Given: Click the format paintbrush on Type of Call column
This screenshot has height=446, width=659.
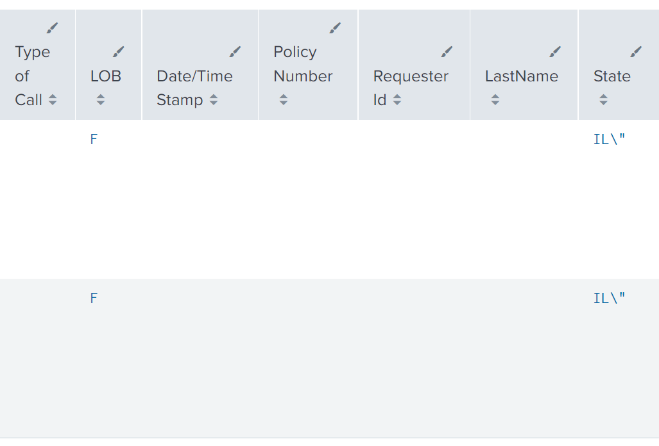Looking at the screenshot, I should point(52,28).
